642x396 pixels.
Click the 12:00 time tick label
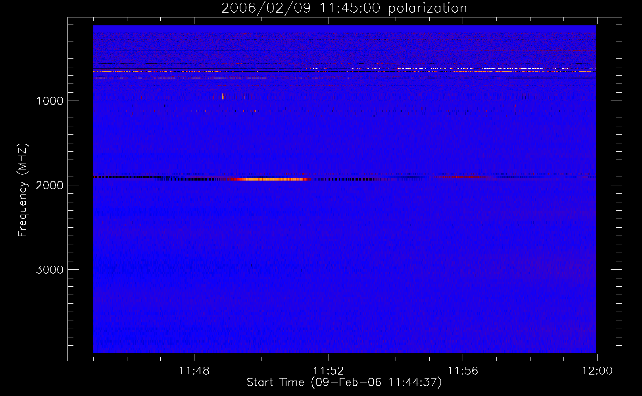click(597, 371)
